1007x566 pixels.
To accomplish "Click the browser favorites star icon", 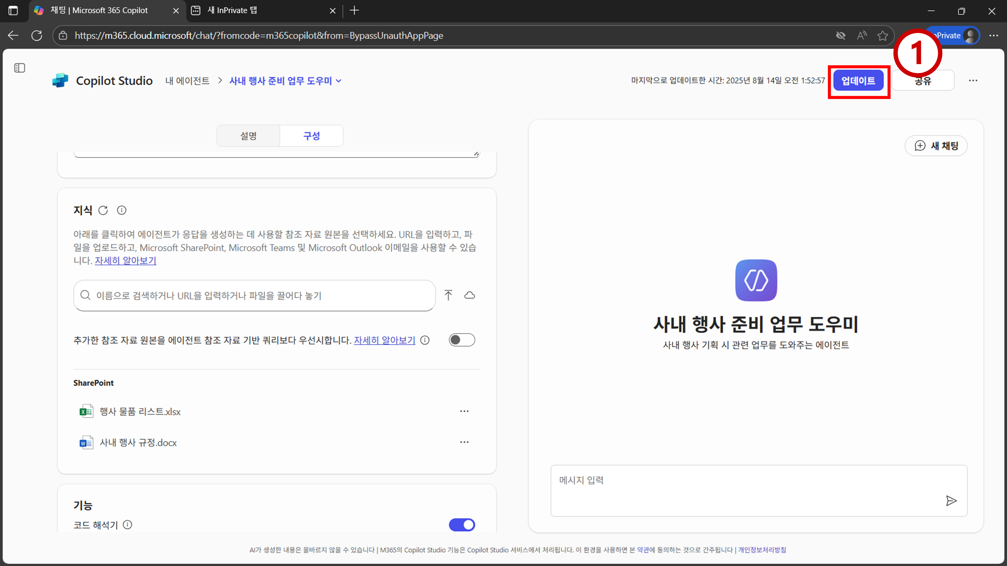I will pos(882,35).
